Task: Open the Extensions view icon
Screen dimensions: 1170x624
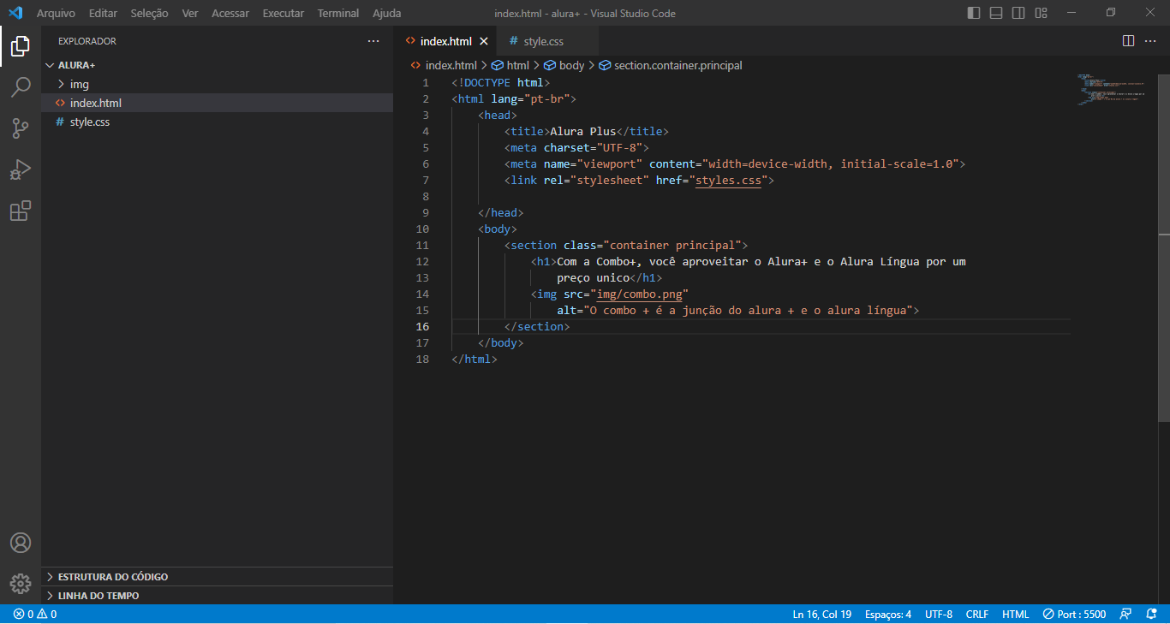Action: pyautogui.click(x=21, y=211)
